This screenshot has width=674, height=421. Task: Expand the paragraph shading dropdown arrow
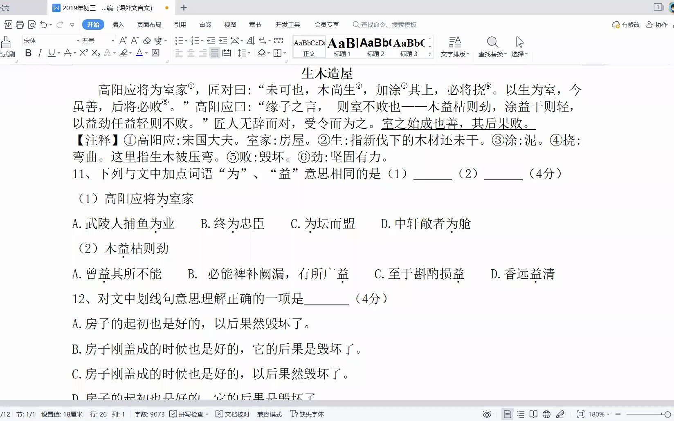pos(269,53)
